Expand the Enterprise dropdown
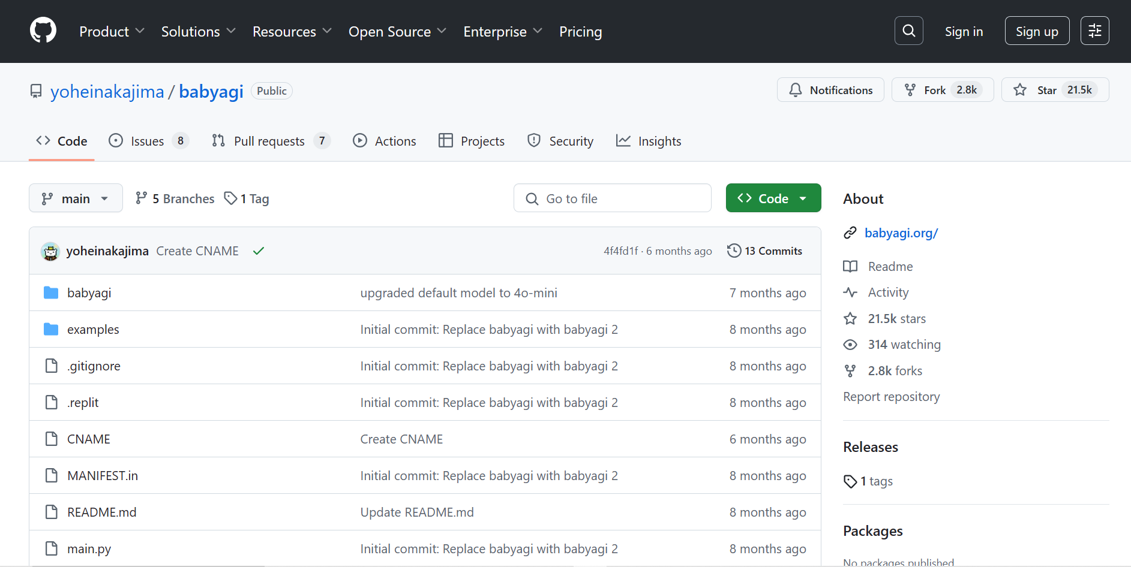This screenshot has width=1131, height=567. click(503, 31)
